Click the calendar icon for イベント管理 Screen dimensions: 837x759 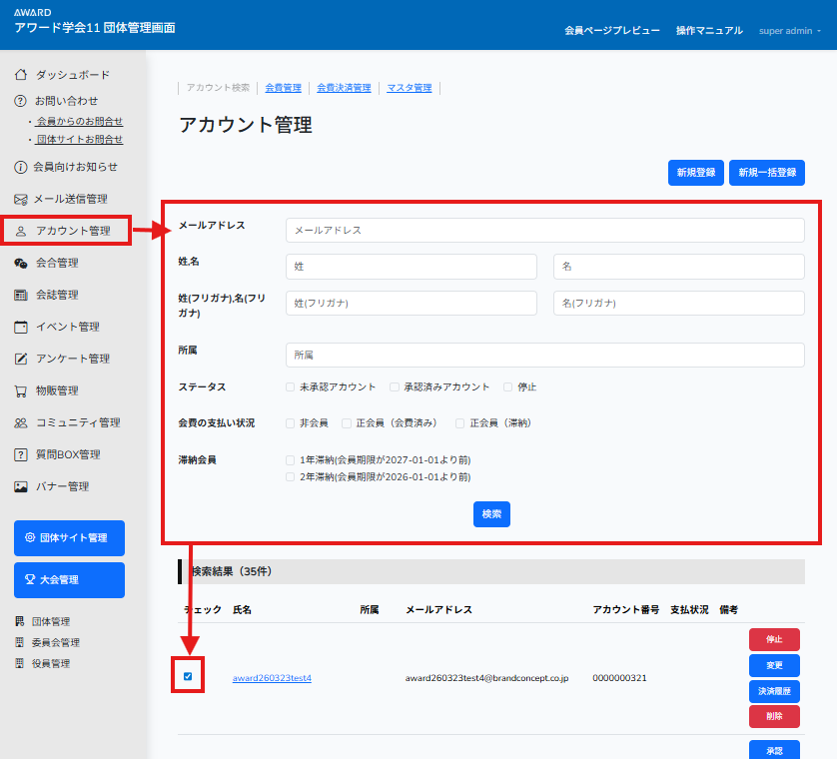pos(21,327)
